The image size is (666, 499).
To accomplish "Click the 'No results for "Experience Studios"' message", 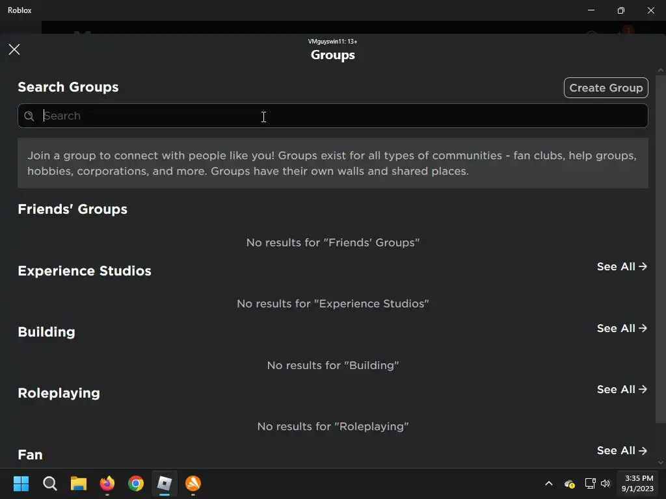I will (x=332, y=303).
